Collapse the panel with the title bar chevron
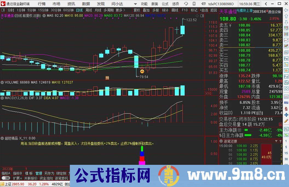The height and width of the screenshot is (187, 289). pos(266,4)
